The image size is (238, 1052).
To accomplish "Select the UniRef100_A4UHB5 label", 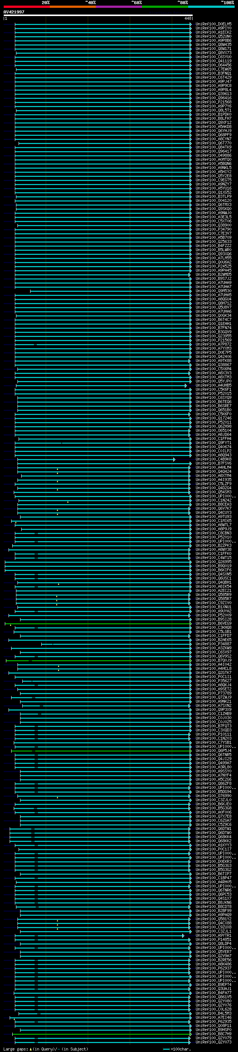I will (213, 385).
